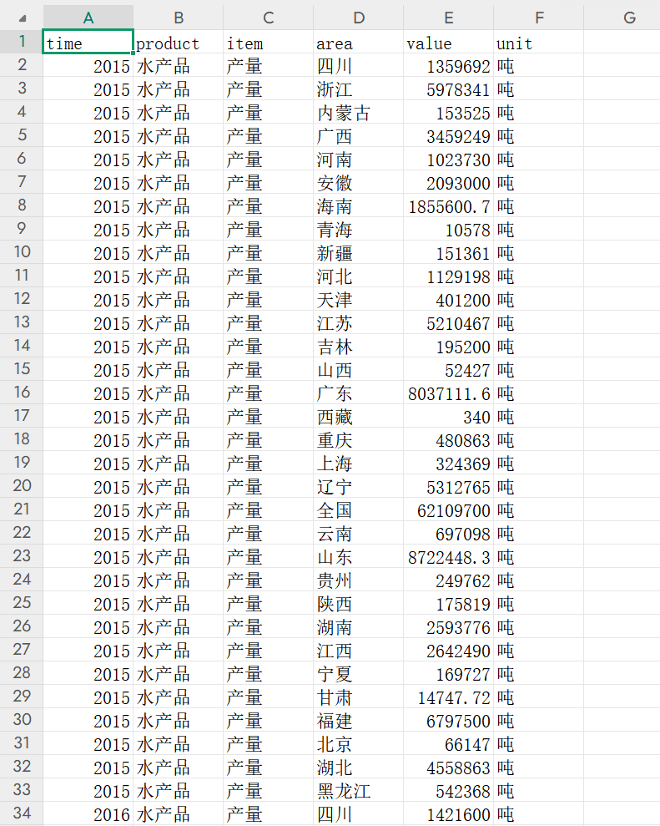
Task: Click the value cell 4558863
Action: pyautogui.click(x=448, y=767)
